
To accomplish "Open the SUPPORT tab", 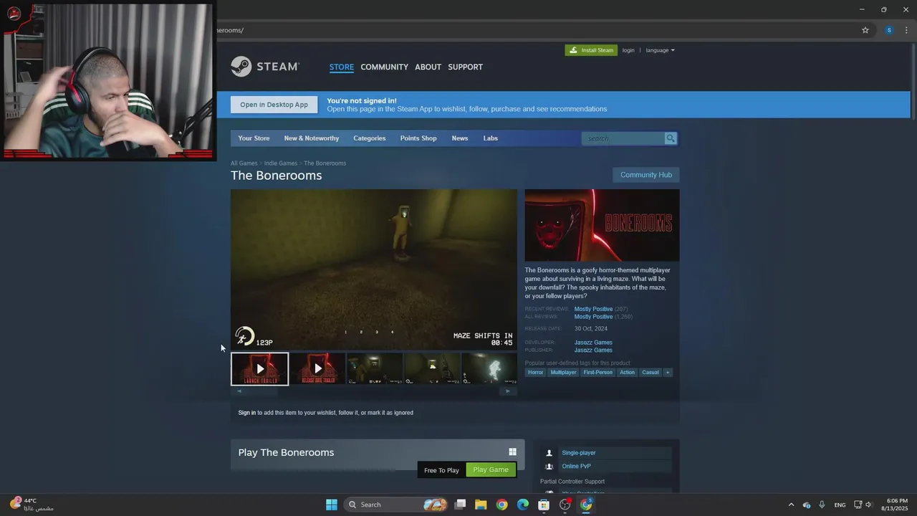I will click(465, 67).
